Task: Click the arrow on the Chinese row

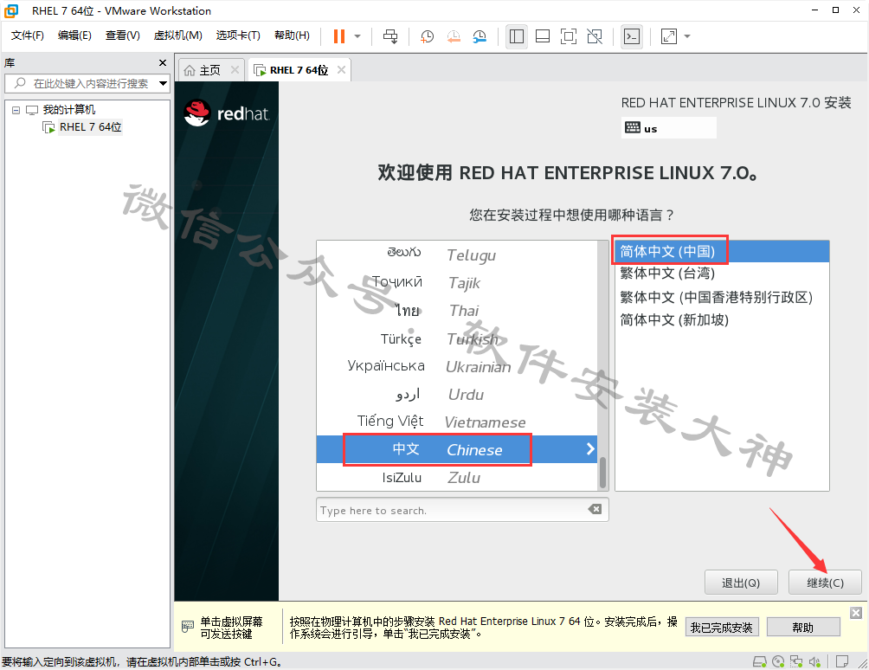Action: tap(590, 449)
